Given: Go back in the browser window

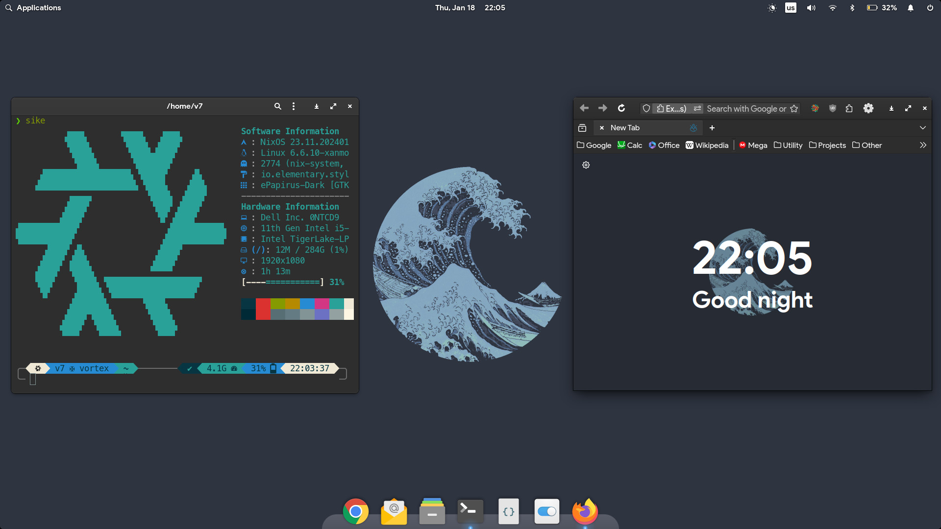Looking at the screenshot, I should point(584,108).
